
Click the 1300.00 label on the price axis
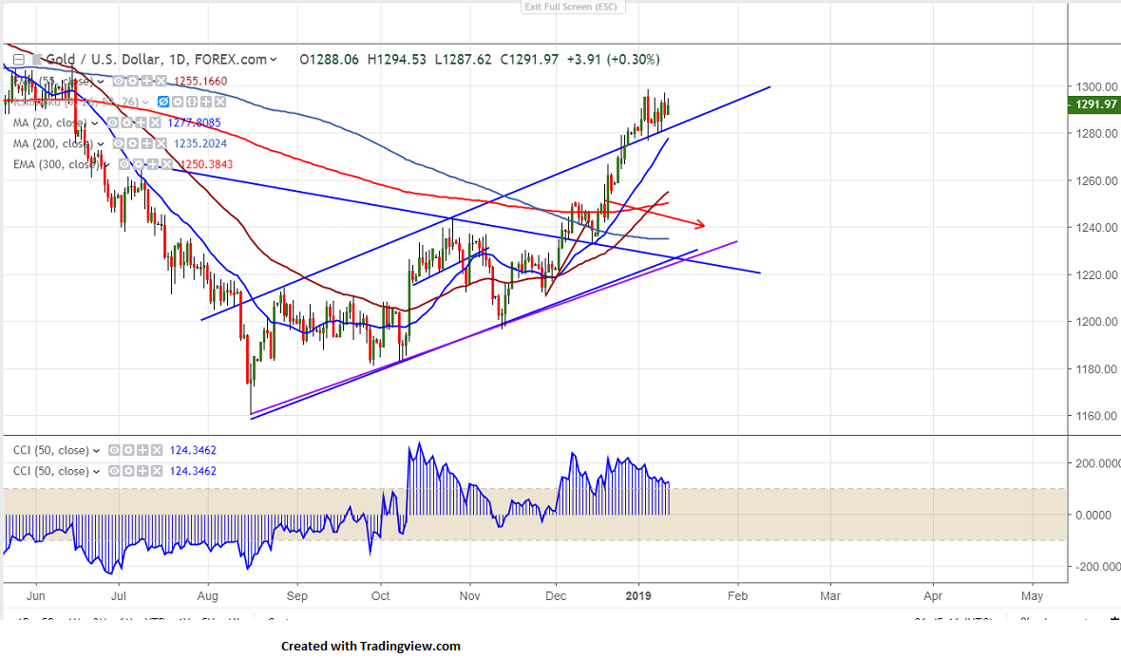(1096, 86)
